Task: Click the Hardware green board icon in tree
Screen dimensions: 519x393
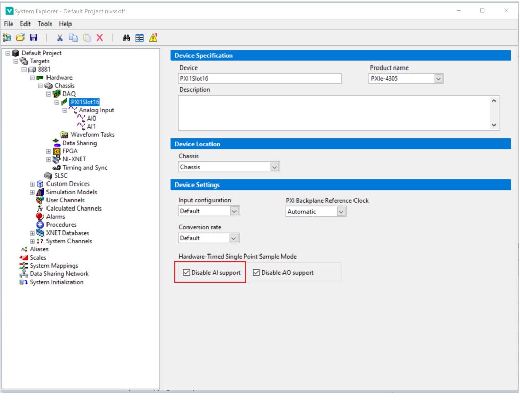Action: click(x=40, y=78)
